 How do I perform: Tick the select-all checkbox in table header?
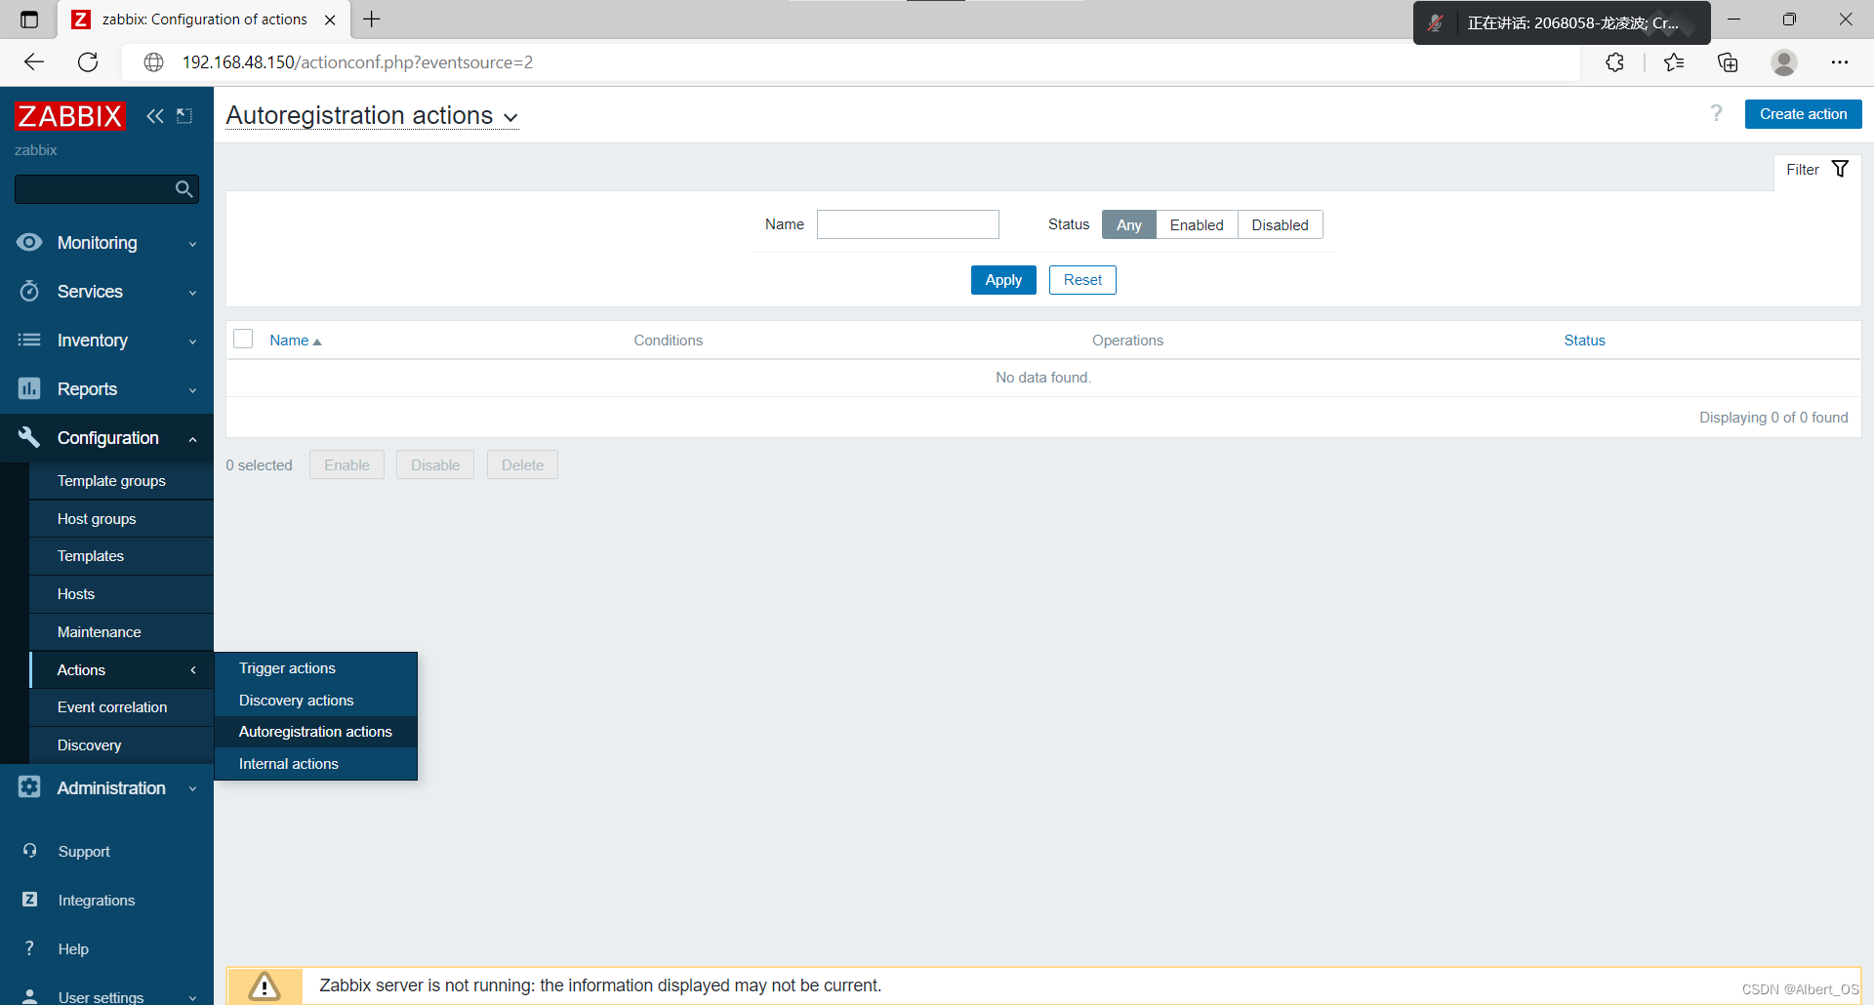point(243,339)
